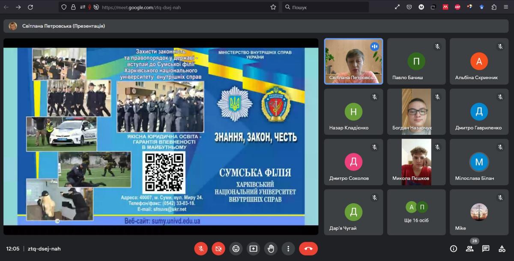The height and width of the screenshot is (261, 514).
Task: Open Богдан Назарчук's video tile
Action: pyautogui.click(x=416, y=112)
